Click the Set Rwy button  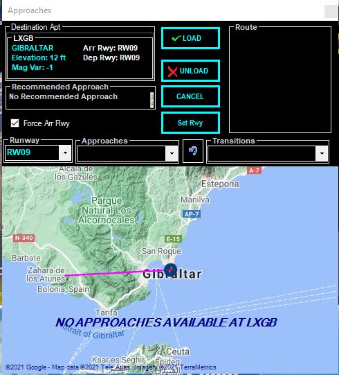tap(190, 123)
